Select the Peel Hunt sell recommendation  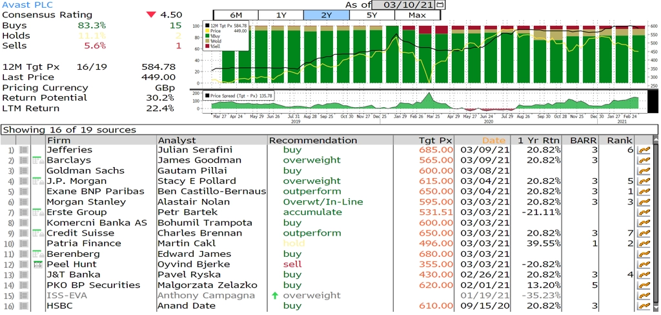point(292,265)
